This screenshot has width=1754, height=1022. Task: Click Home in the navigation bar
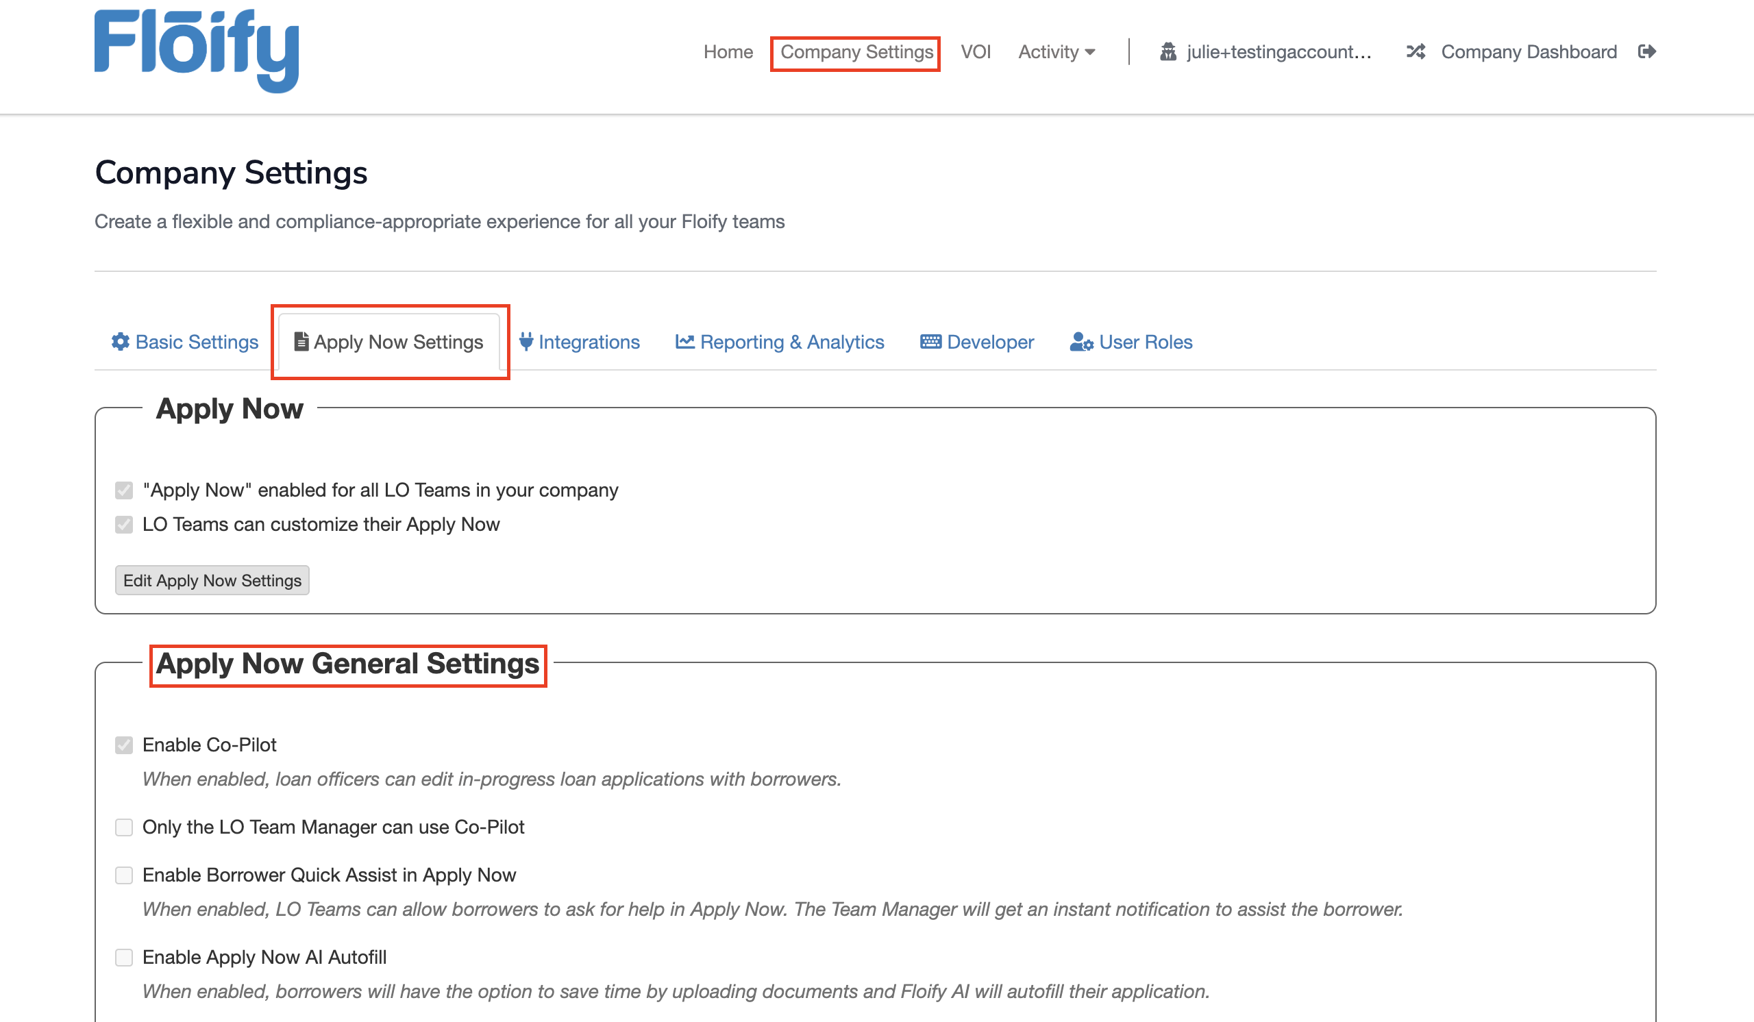click(x=728, y=51)
